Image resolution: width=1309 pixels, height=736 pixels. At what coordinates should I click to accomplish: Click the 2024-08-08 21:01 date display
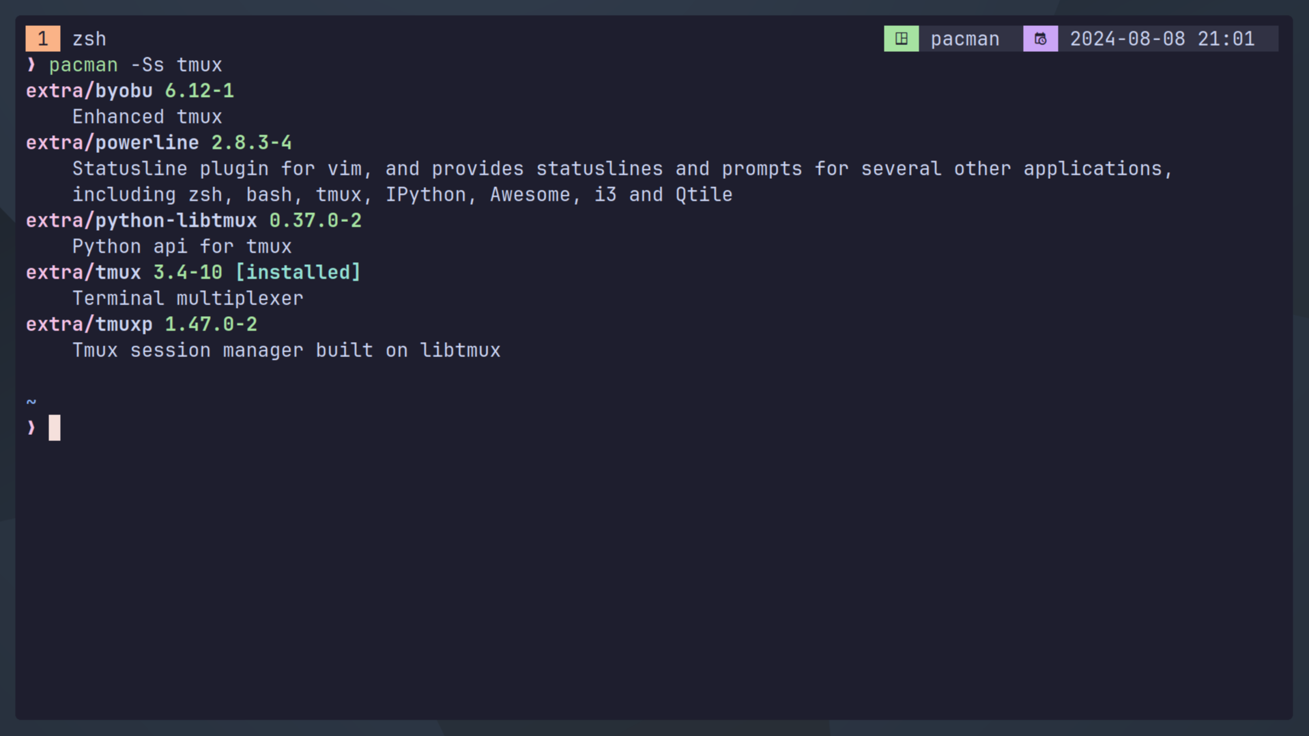[1162, 39]
